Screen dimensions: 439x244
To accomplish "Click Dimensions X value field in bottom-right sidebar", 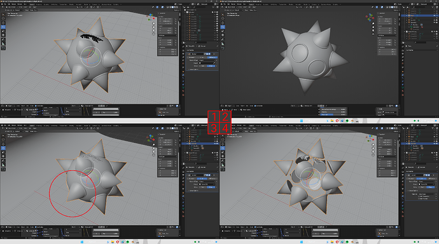I will pyautogui.click(x=387, y=171).
